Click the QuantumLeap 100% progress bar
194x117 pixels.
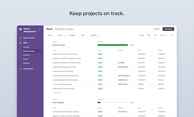pos(113,45)
